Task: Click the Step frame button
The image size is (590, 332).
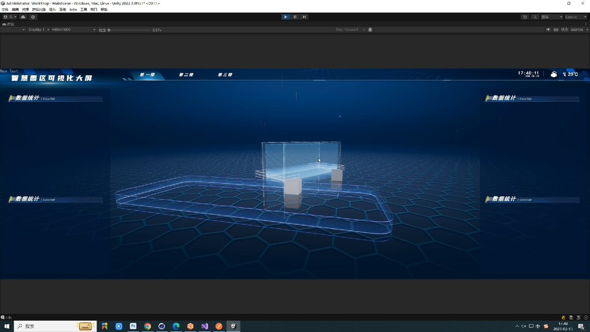Action: point(304,17)
